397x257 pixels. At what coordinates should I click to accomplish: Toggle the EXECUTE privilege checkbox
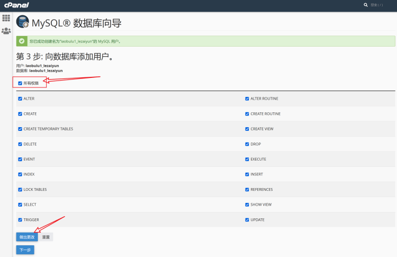[x=247, y=159]
